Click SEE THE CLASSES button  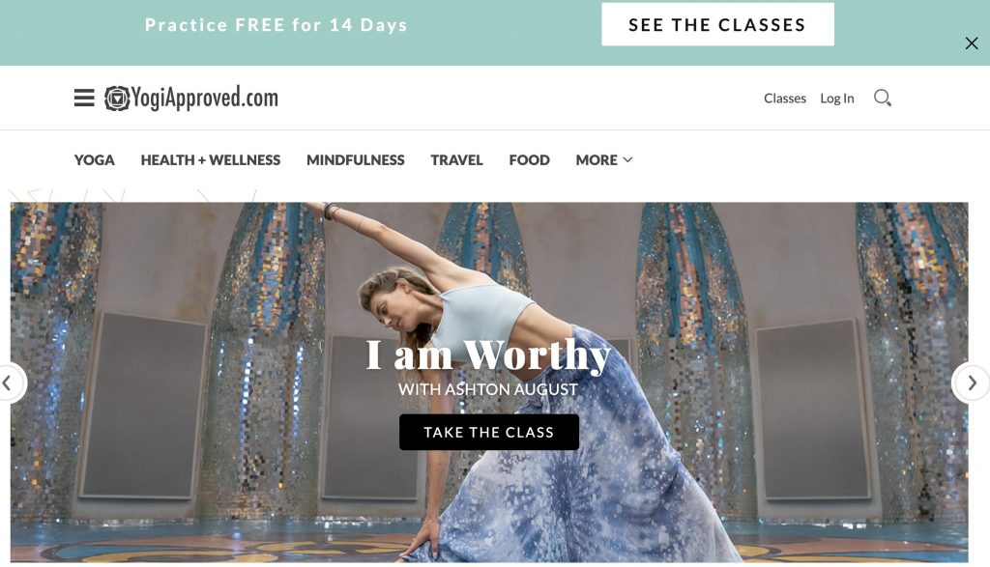pos(717,24)
